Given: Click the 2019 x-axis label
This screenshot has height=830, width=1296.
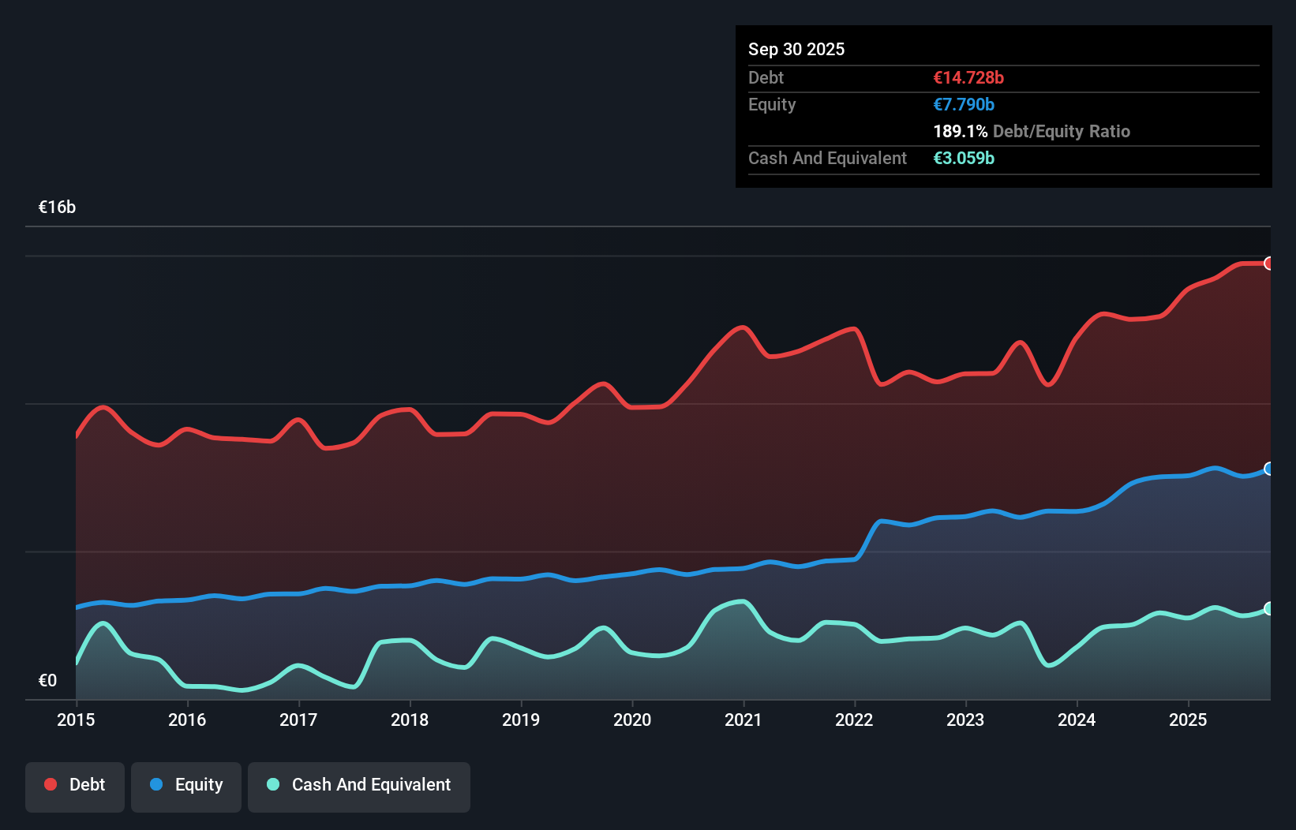Looking at the screenshot, I should click(521, 720).
